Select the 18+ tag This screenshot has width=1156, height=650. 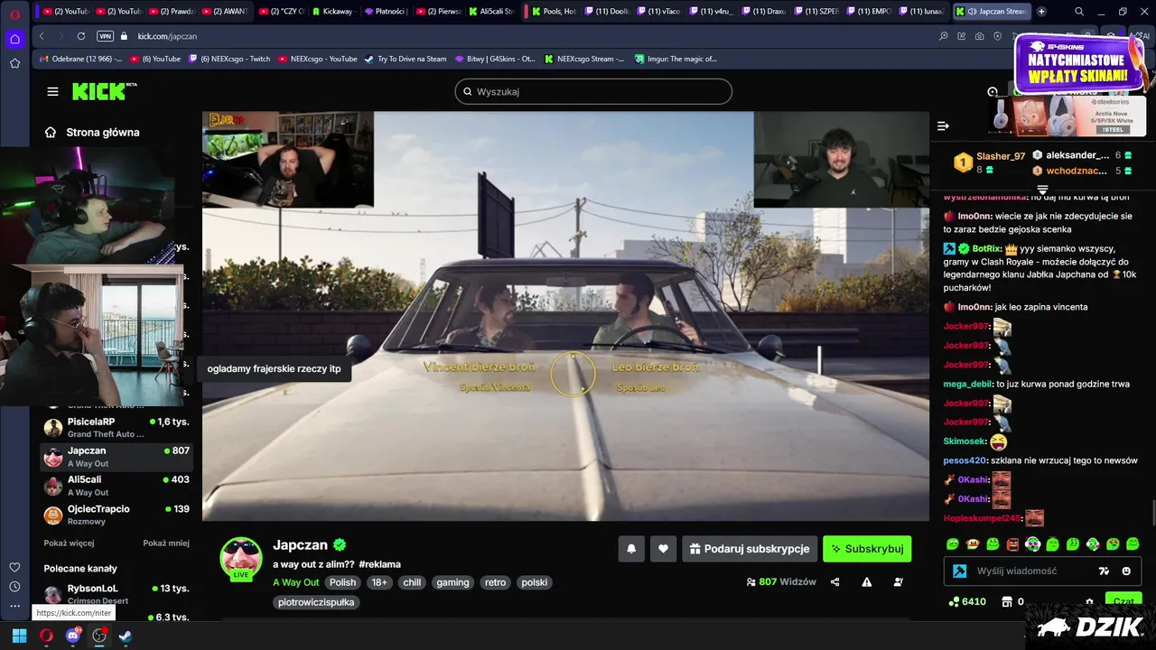(379, 582)
